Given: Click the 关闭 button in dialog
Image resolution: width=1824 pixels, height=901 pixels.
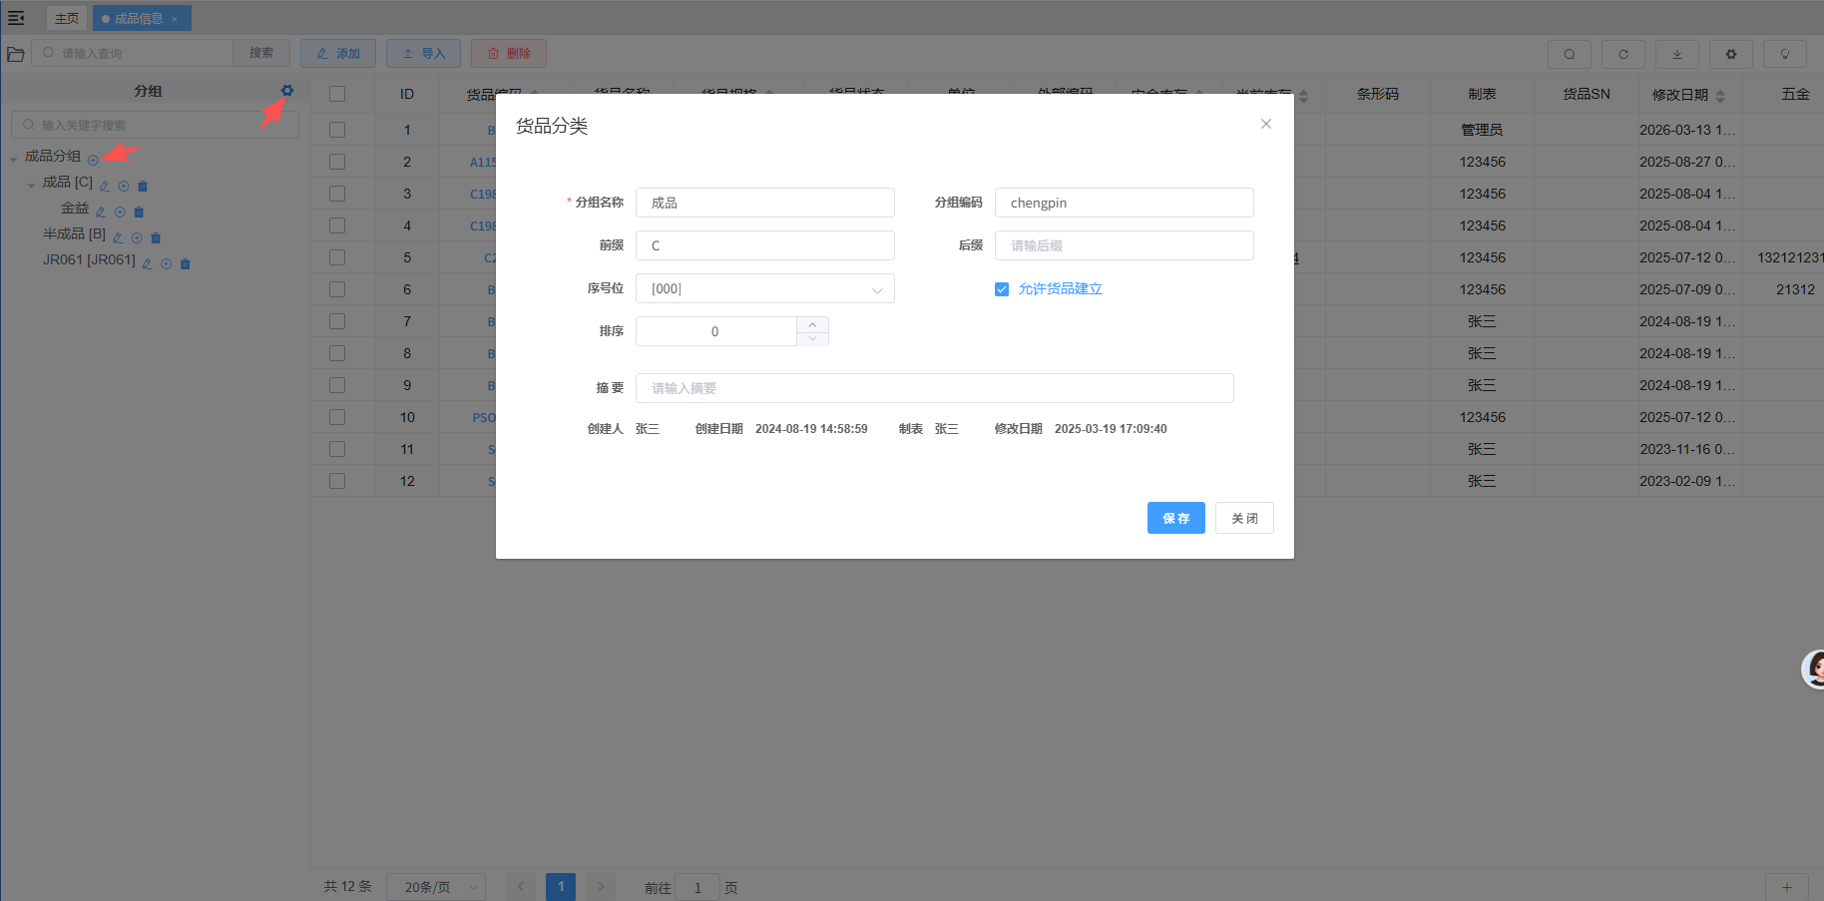Looking at the screenshot, I should pos(1243,518).
